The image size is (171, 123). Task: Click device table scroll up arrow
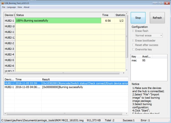(127, 14)
